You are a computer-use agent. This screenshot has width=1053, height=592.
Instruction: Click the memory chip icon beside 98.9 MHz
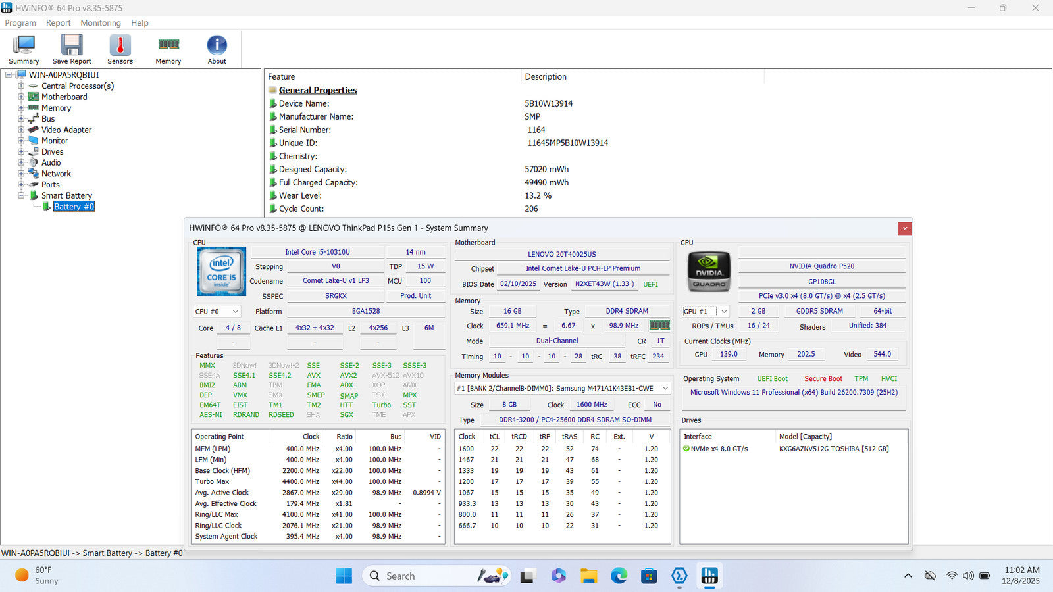coord(659,326)
